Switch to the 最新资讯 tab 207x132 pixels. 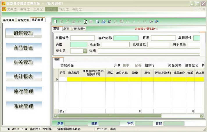(23, 20)
